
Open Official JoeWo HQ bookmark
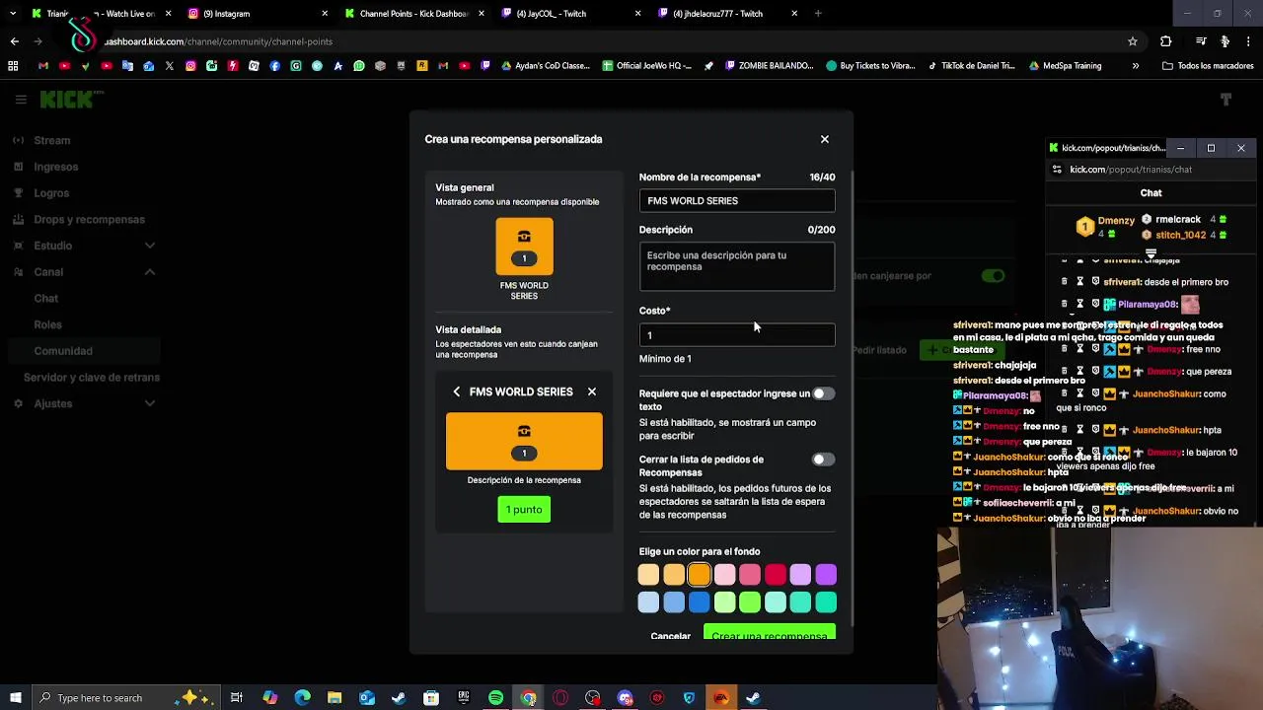pyautogui.click(x=647, y=66)
